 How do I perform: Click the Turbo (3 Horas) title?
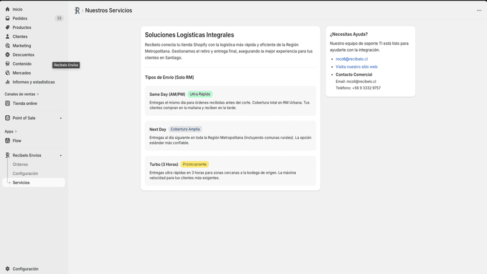[164, 165]
